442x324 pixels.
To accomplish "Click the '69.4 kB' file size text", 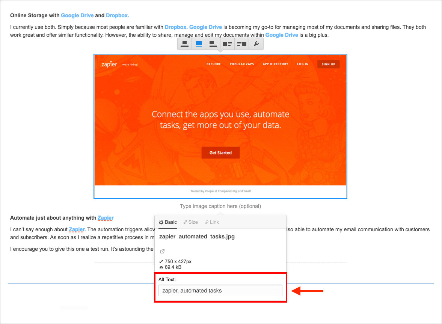I will tap(173, 267).
